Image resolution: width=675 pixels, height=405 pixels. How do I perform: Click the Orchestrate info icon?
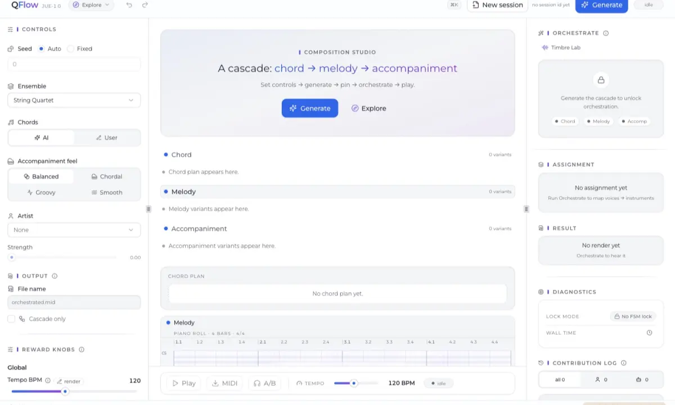[x=606, y=33]
